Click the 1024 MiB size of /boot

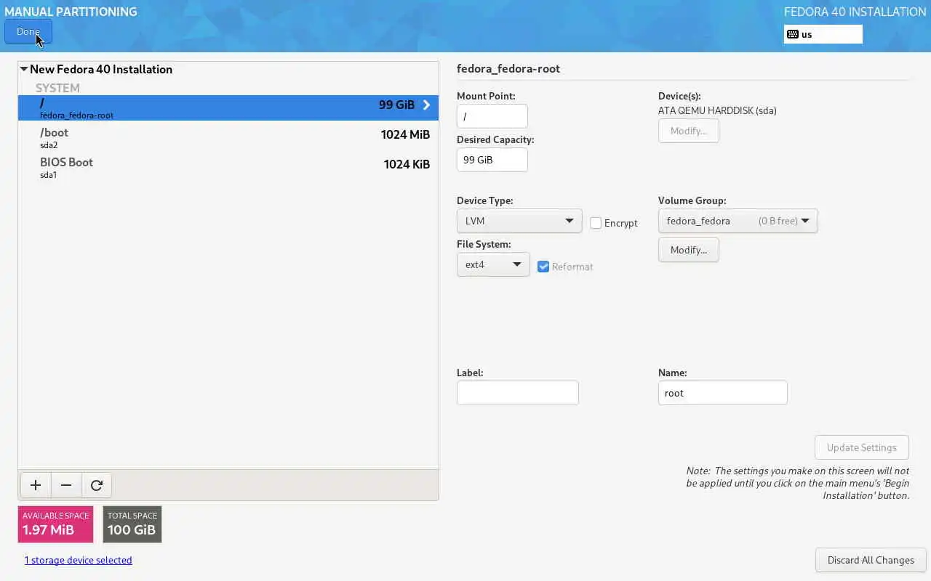click(x=405, y=134)
